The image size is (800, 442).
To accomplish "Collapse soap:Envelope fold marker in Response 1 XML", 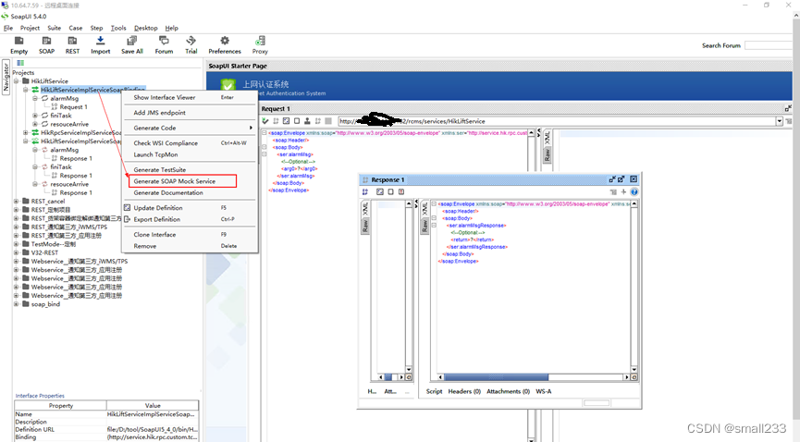I will click(434, 203).
